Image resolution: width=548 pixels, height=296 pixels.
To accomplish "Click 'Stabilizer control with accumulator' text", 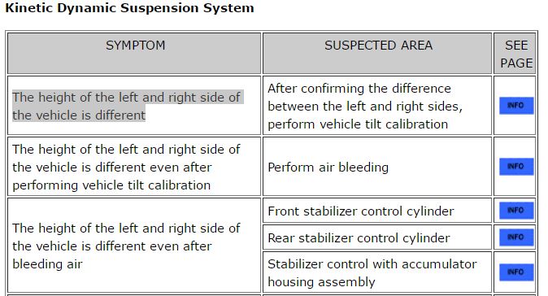I will pyautogui.click(x=372, y=263).
